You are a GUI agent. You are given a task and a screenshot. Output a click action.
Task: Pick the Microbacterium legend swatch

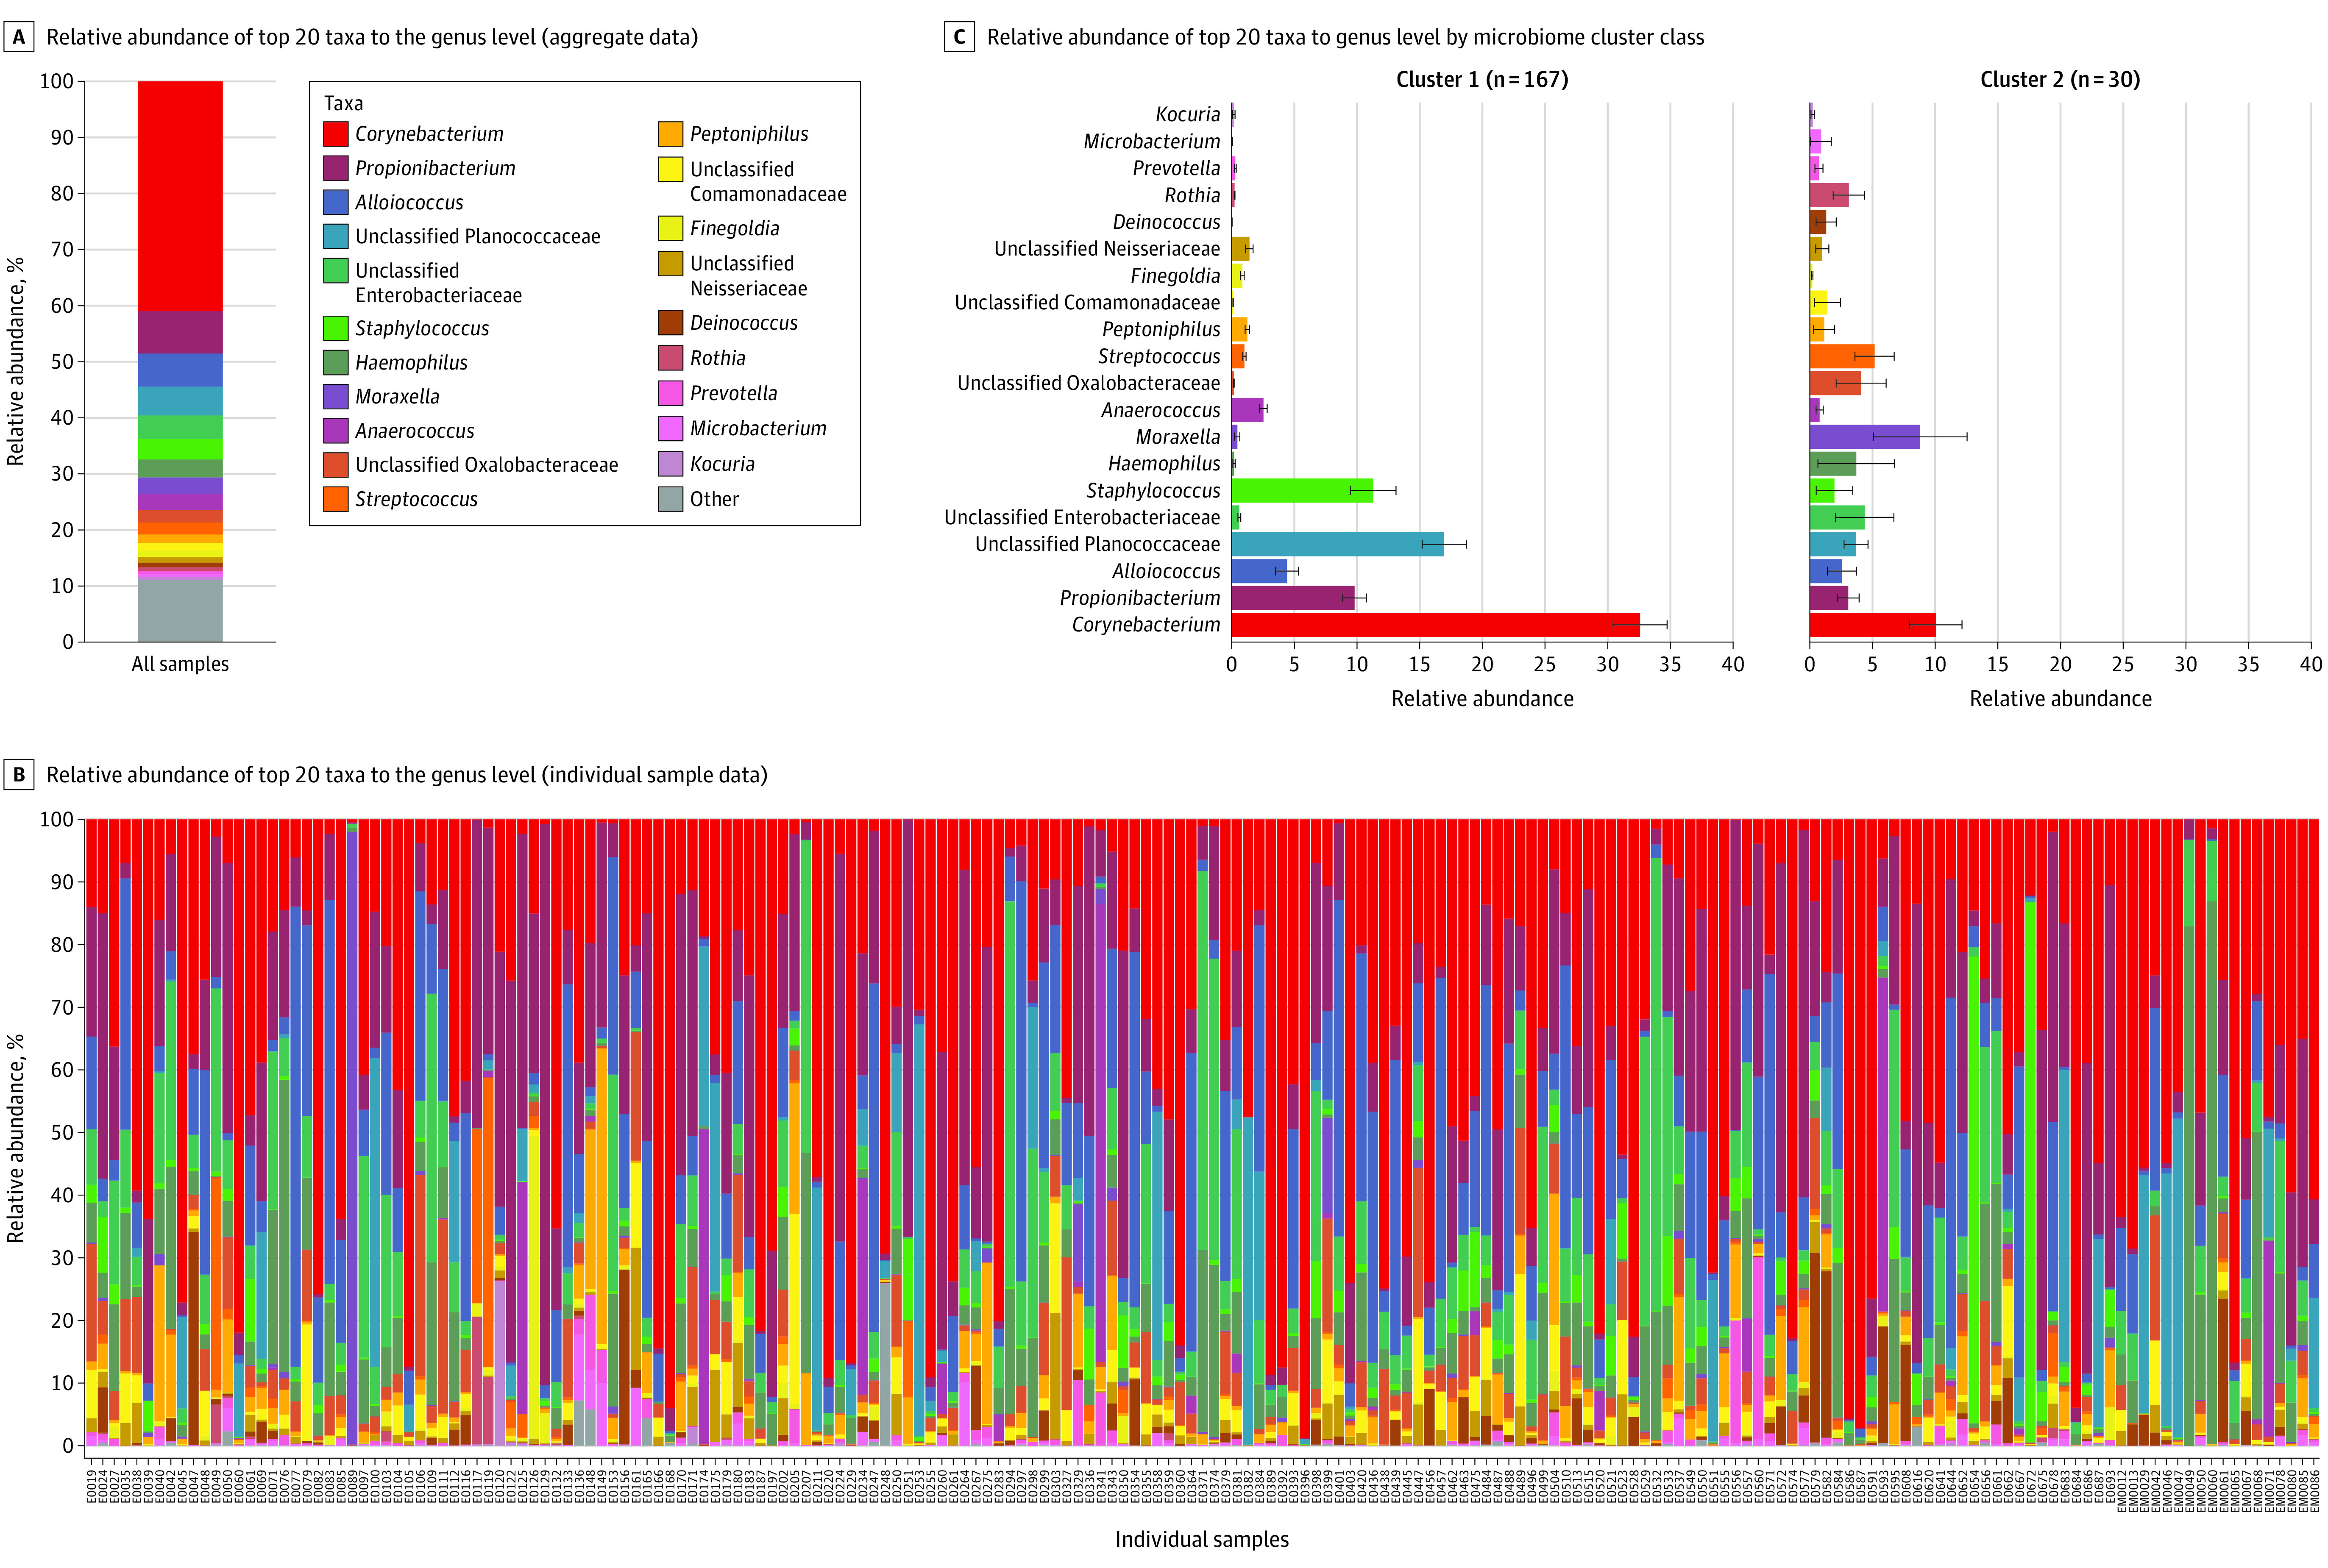(671, 428)
